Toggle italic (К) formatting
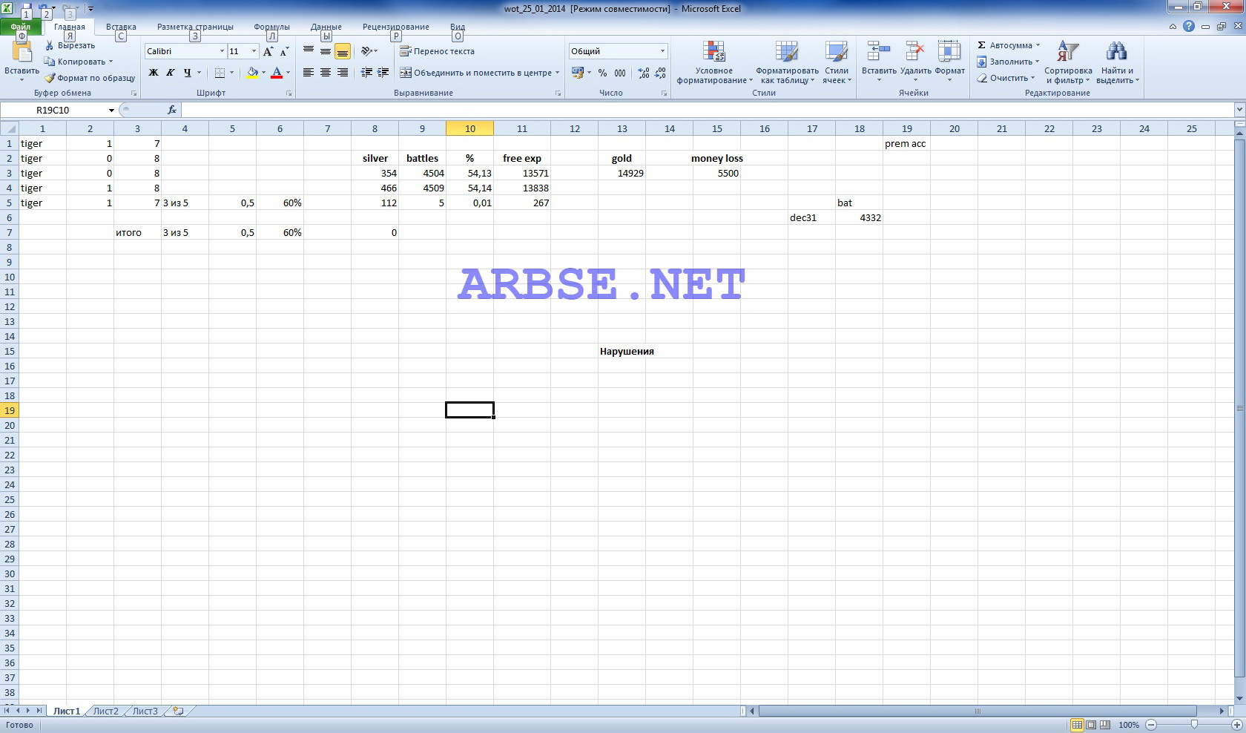The image size is (1246, 733). pyautogui.click(x=171, y=73)
